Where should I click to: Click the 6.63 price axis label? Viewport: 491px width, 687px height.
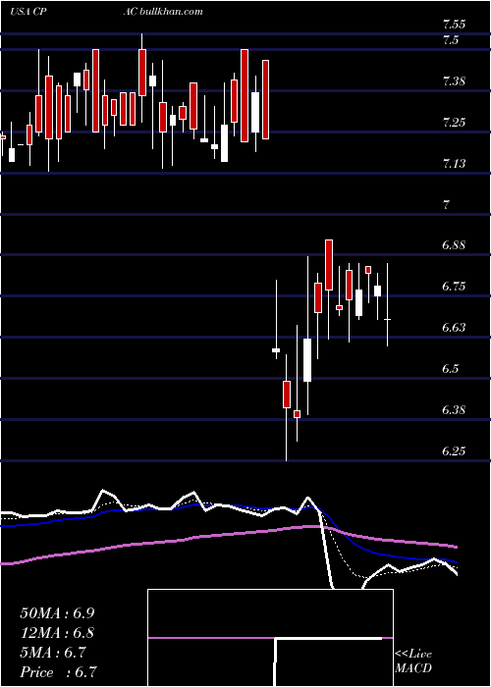click(453, 328)
